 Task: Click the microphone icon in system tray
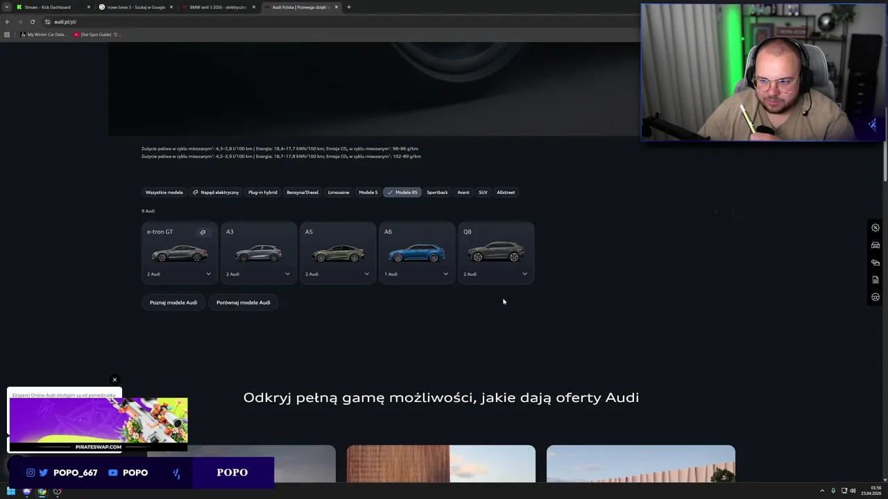click(833, 491)
